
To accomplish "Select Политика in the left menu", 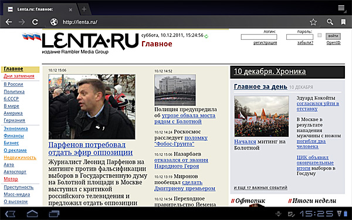I will coord(14,92).
